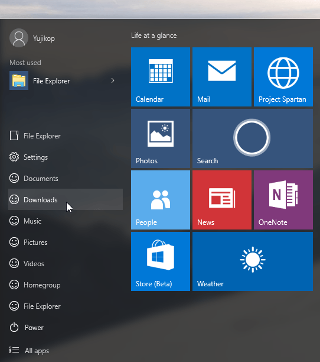Viewport: 320px width, 362px height.
Task: Launch the OneNote tile
Action: click(283, 200)
